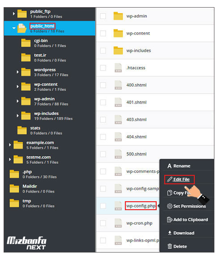Tick the wp-admin row checkbox
Screen dimensions: 218x257
pos(103,16)
